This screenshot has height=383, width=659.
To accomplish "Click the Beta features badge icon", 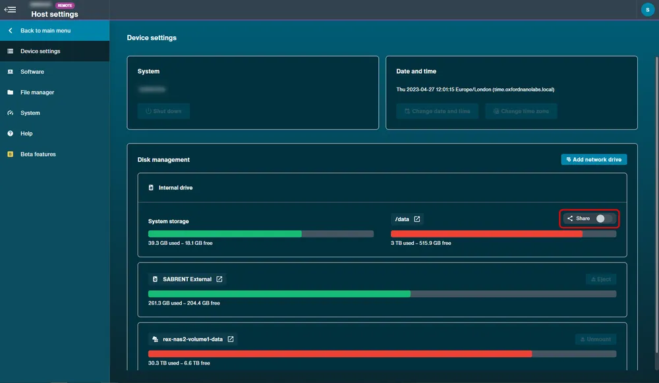I will coord(10,154).
